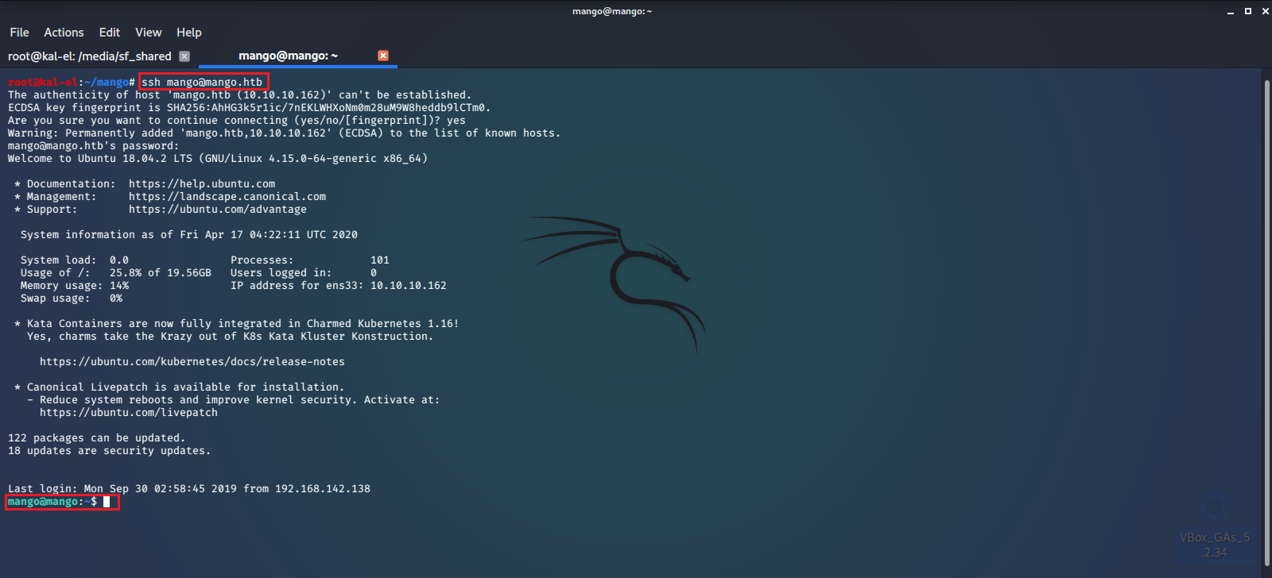
Task: Click the mango@mango:~$ prompt
Action: (x=52, y=502)
